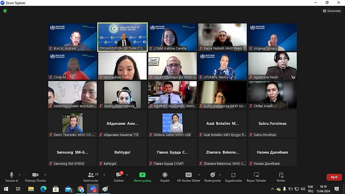Mute microphone with Sessize al button
The height and width of the screenshot is (194, 345).
11,177
